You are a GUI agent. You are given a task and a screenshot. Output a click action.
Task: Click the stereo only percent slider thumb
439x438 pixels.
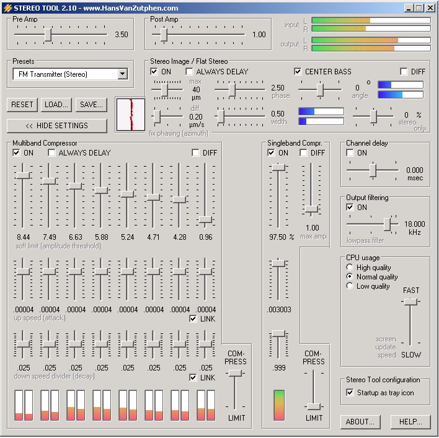tap(373, 116)
